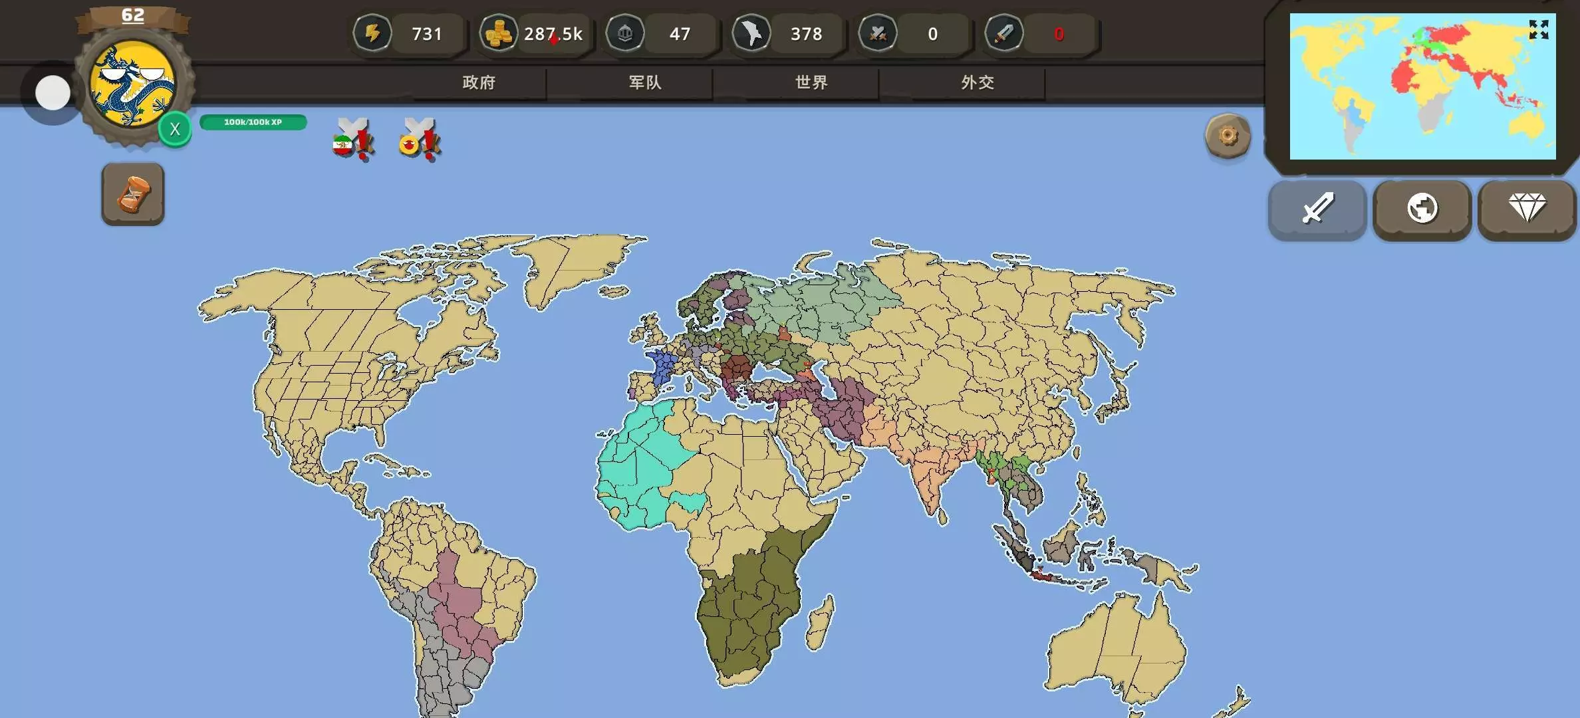
Task: Open the Iran flag war alert
Action: [x=352, y=140]
